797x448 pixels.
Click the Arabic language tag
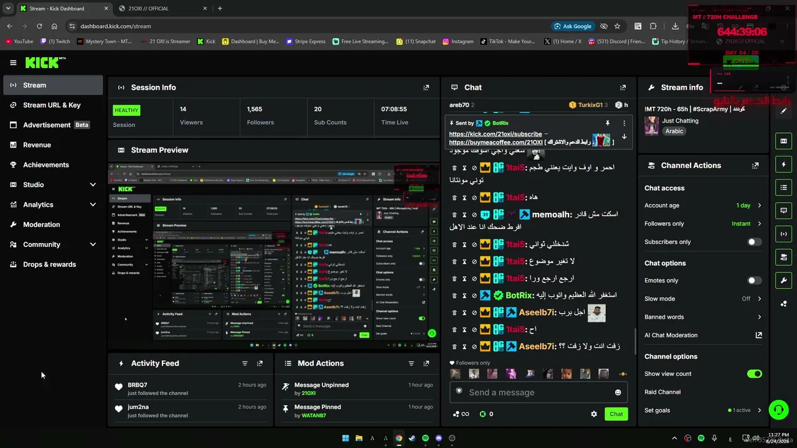pyautogui.click(x=674, y=131)
